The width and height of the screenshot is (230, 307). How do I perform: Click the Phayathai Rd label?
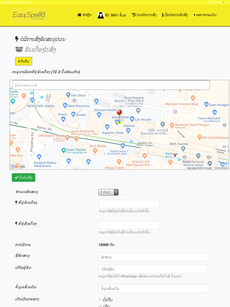[32, 142]
